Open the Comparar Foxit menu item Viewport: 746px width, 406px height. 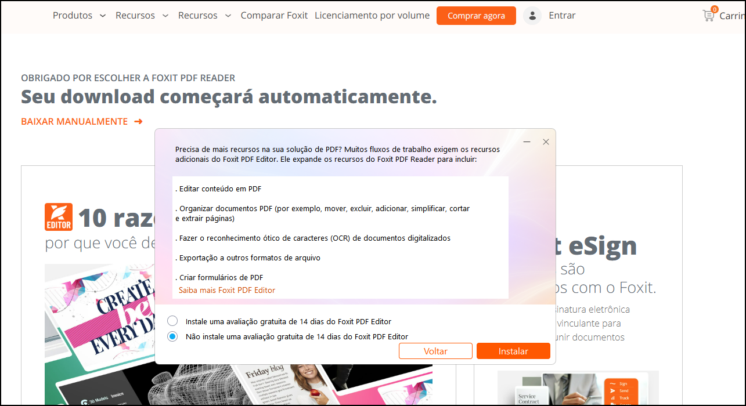274,16
